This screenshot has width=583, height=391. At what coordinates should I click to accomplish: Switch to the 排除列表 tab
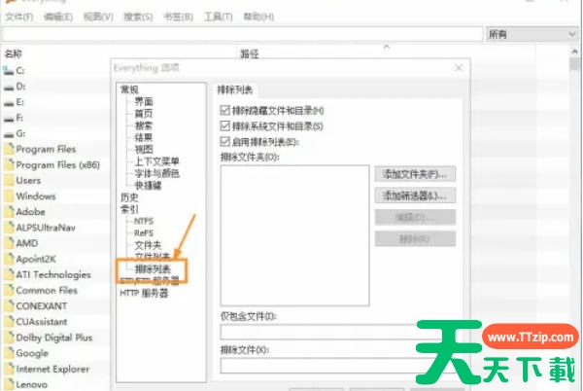pyautogui.click(x=235, y=89)
